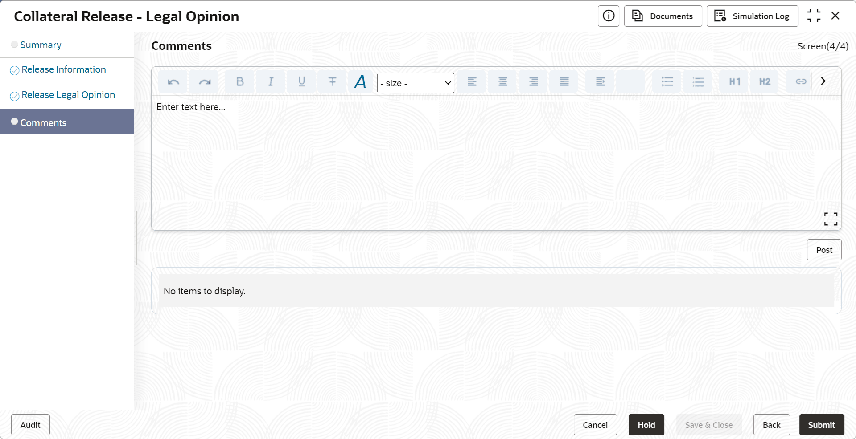Insert a bulleted list

coord(667,81)
